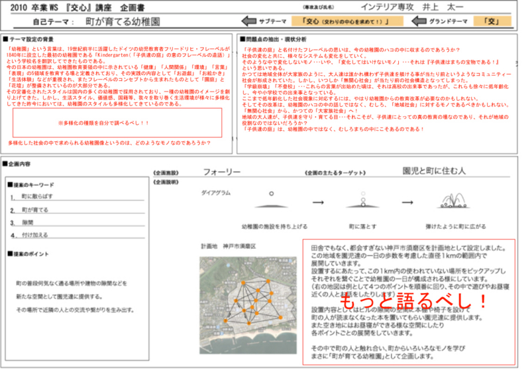530x392 pixels.
Task: Click the caption 弾けたように町に広がる
Action: pyautogui.click(x=456, y=226)
